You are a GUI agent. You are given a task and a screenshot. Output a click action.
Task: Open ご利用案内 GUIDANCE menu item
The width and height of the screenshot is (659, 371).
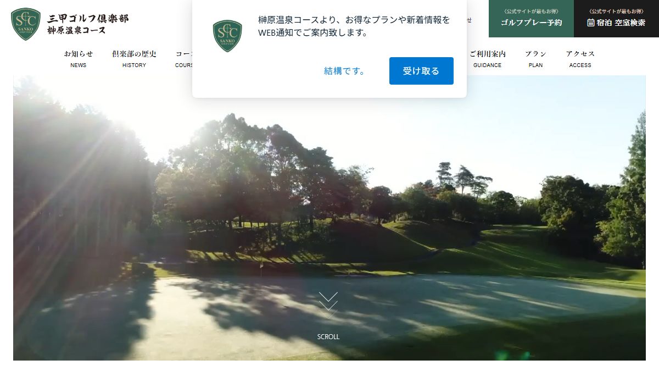487,59
